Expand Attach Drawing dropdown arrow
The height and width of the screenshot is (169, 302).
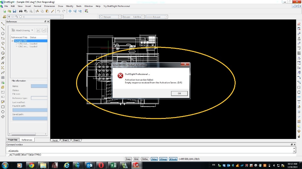pos(32,30)
